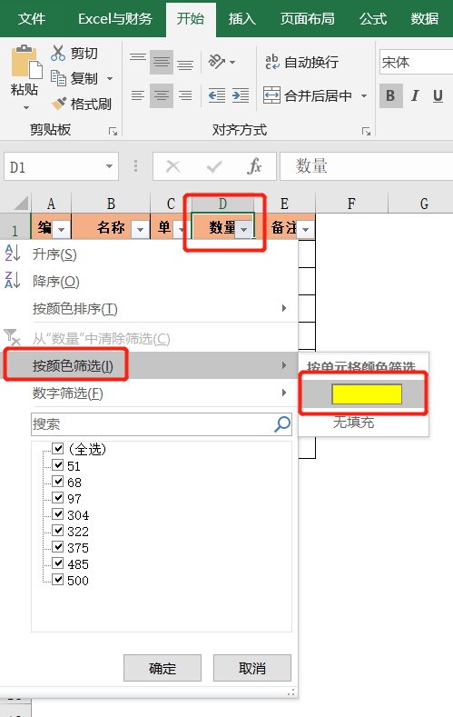Uncheck the 51 filter value
Screen dimensions: 453x717
tap(57, 465)
